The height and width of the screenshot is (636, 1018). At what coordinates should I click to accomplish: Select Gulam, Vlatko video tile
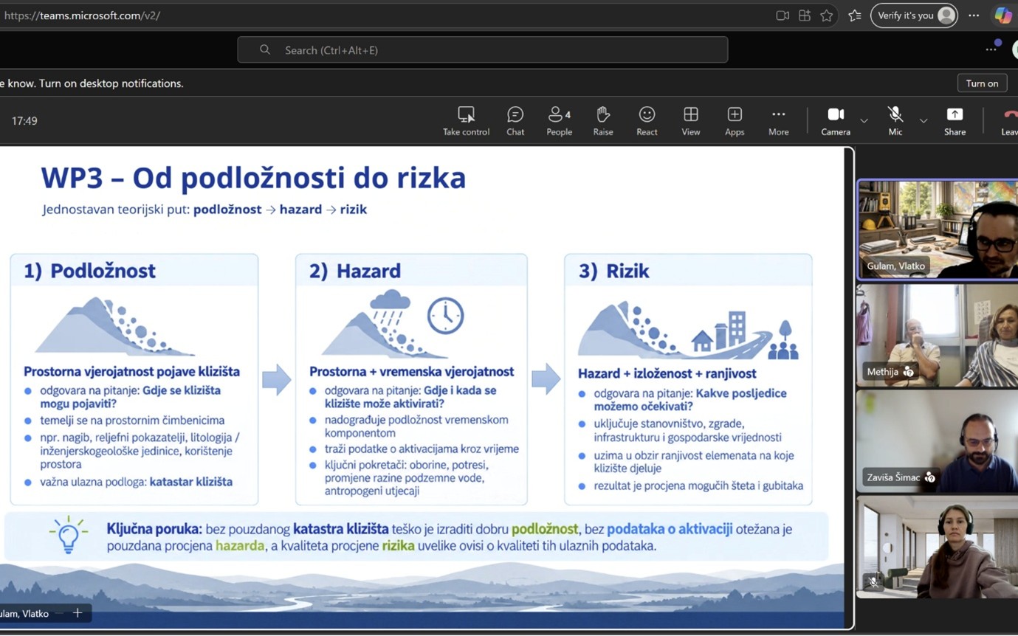(x=937, y=229)
